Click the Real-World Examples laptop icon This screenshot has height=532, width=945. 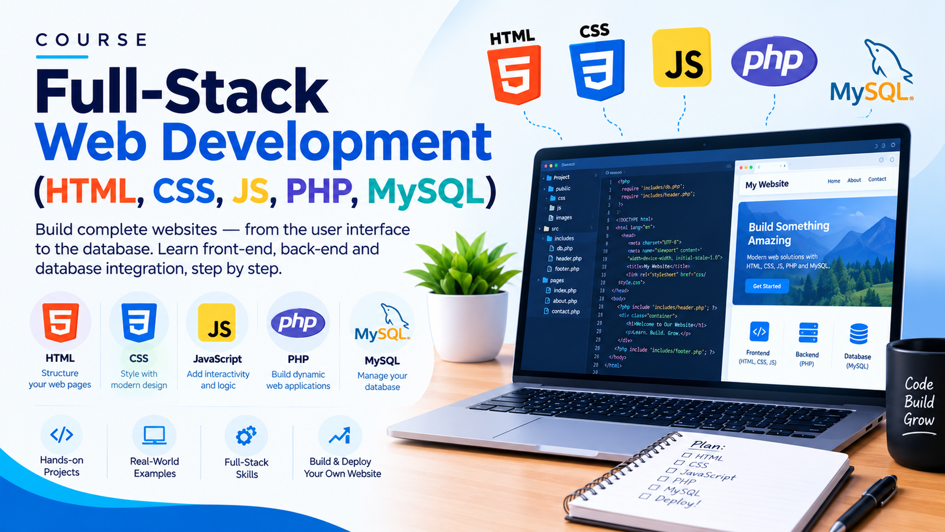coord(155,436)
